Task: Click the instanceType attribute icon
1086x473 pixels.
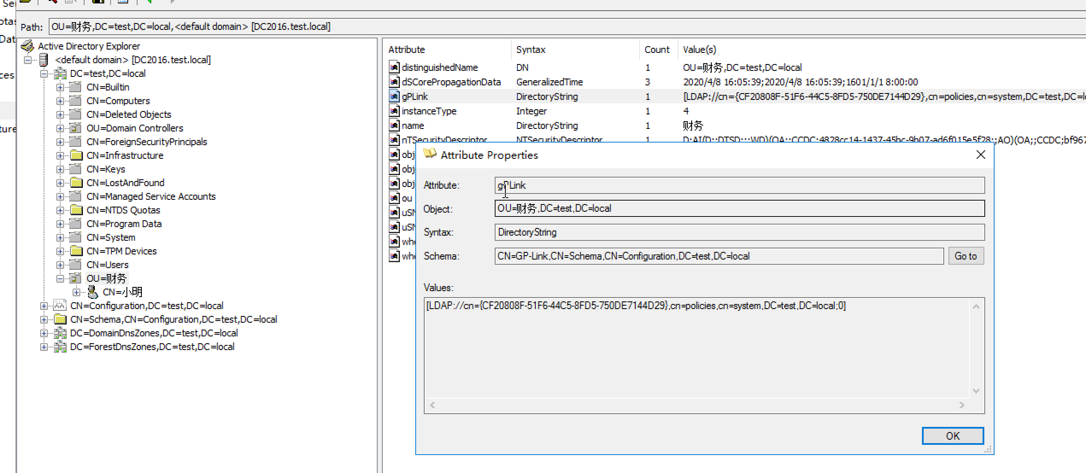Action: point(394,111)
